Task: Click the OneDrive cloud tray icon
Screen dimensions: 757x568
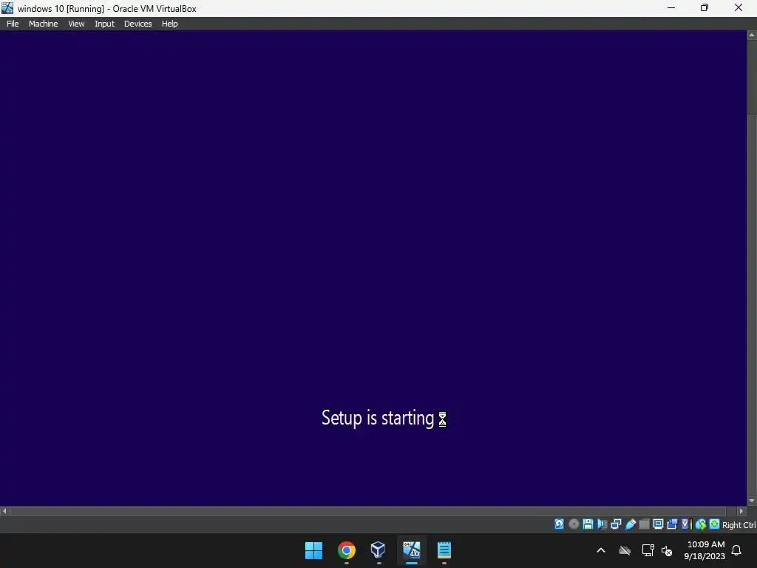Action: (x=625, y=550)
